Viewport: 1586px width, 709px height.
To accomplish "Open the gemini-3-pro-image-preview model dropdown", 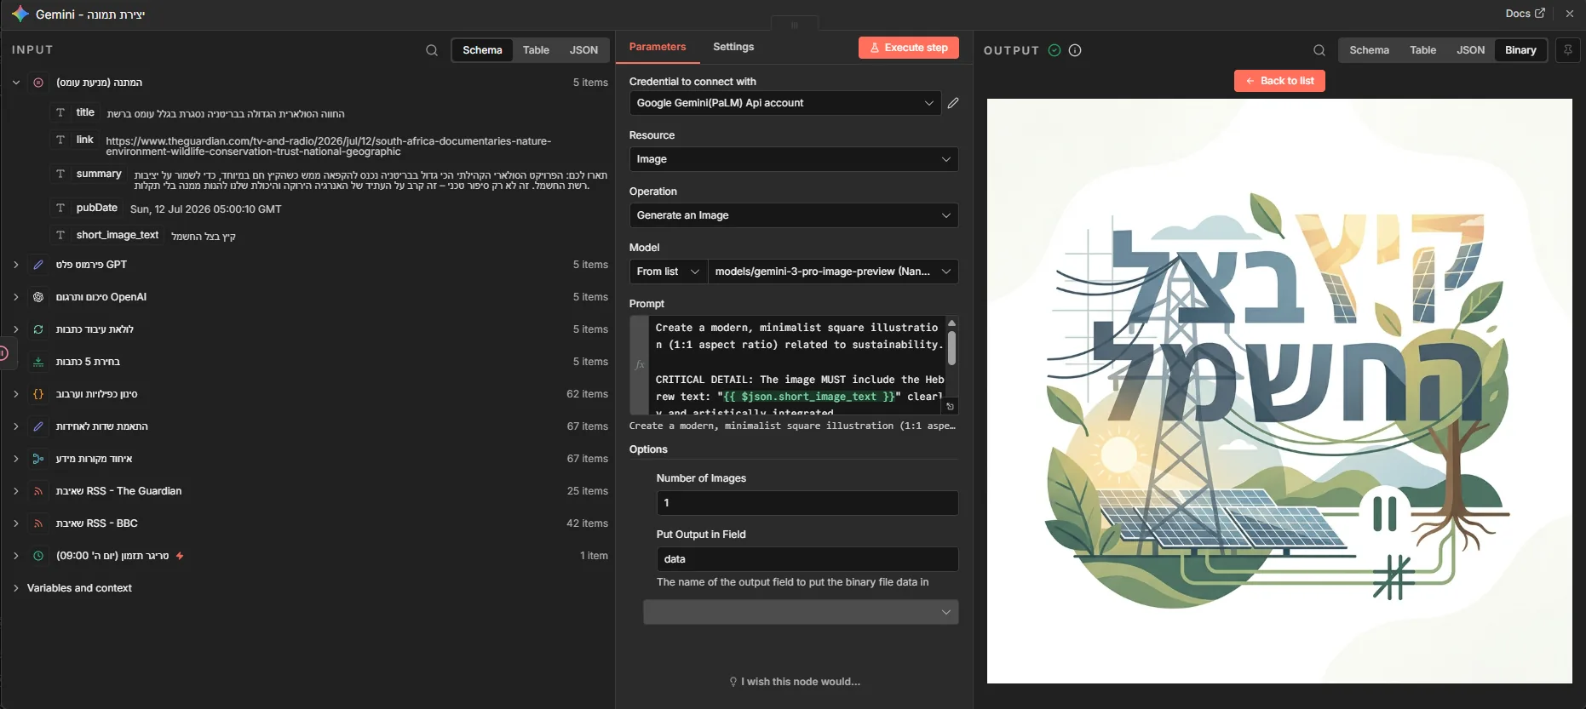I will [x=833, y=272].
